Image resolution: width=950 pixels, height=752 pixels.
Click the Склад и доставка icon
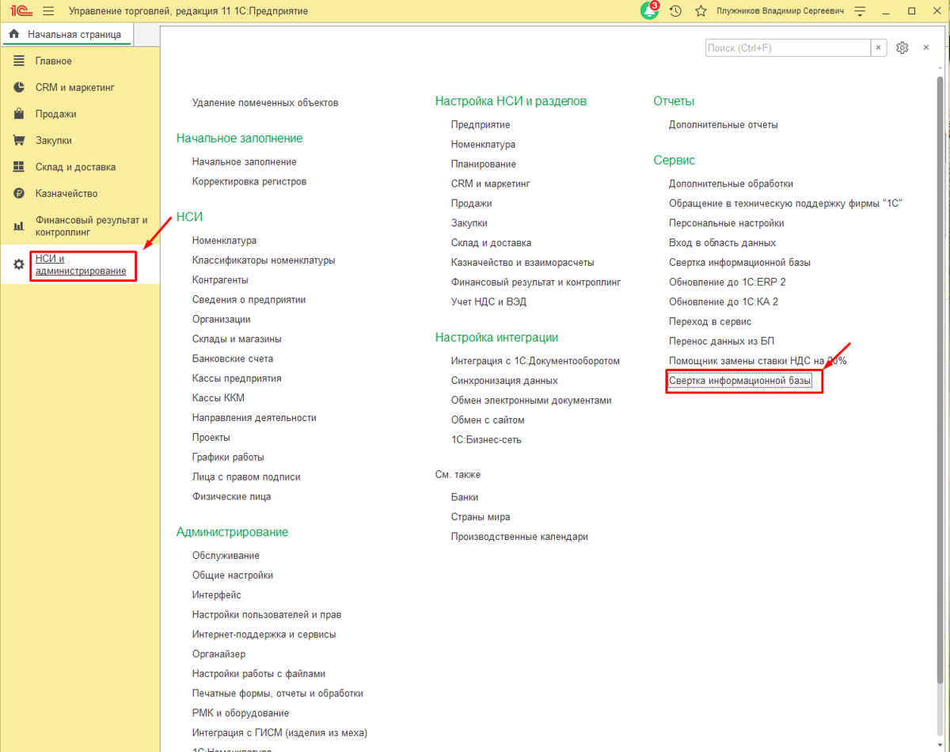click(19, 167)
